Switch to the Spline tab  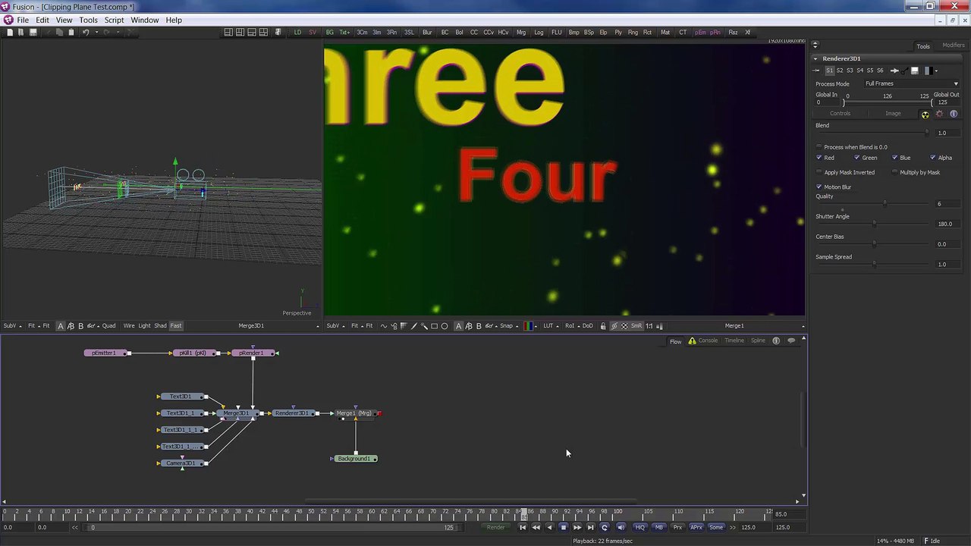758,341
